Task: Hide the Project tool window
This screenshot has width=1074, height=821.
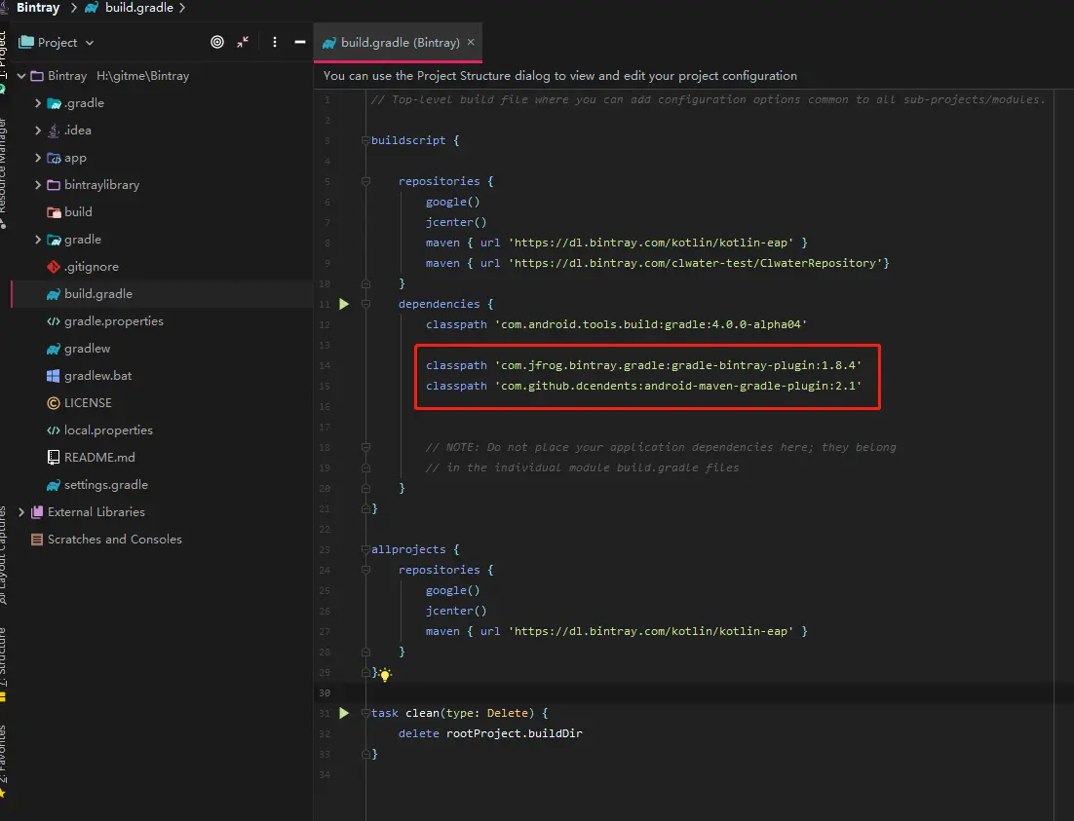Action: tap(298, 42)
